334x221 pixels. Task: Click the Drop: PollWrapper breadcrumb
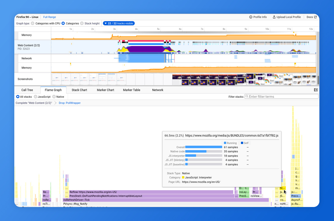tap(70, 103)
